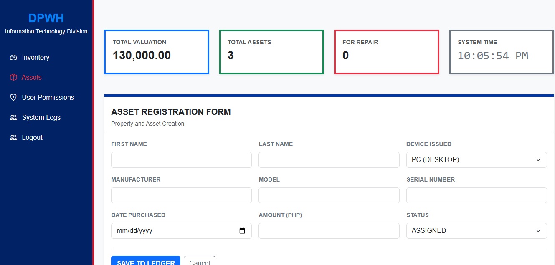This screenshot has width=555, height=265.
Task: Click the FOR REPAIR label
Action: (x=360, y=42)
